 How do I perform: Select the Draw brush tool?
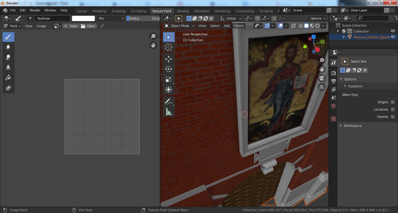pyautogui.click(x=8, y=37)
